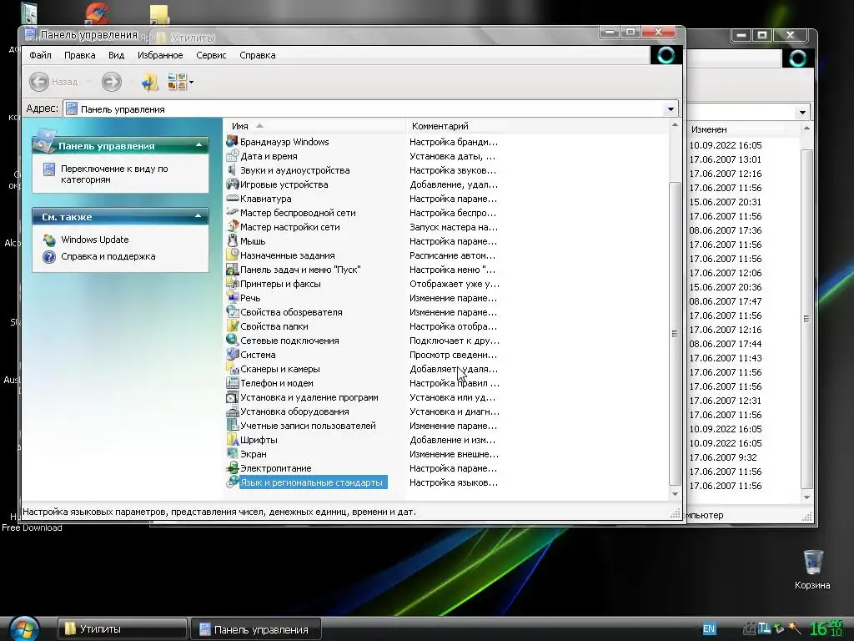
Task: Open Сетевые подключения icon
Action: [232, 341]
